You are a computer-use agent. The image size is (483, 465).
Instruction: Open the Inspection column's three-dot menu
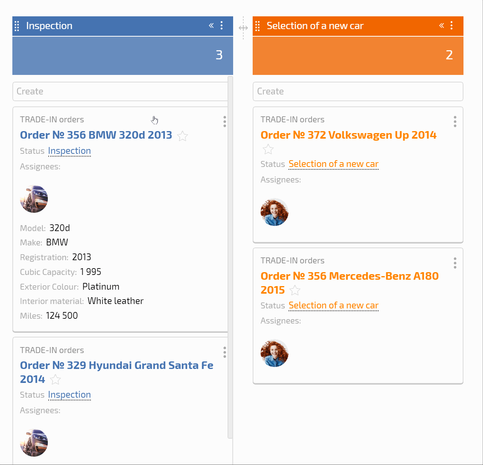tap(222, 26)
